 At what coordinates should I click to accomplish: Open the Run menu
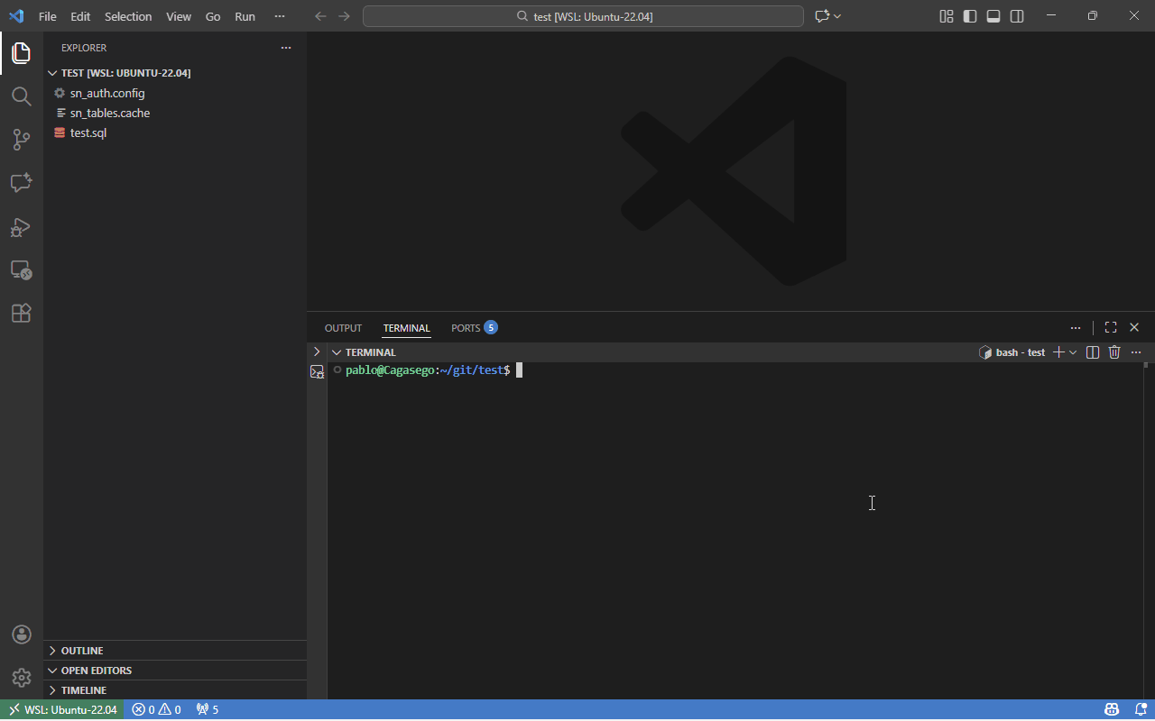245,16
